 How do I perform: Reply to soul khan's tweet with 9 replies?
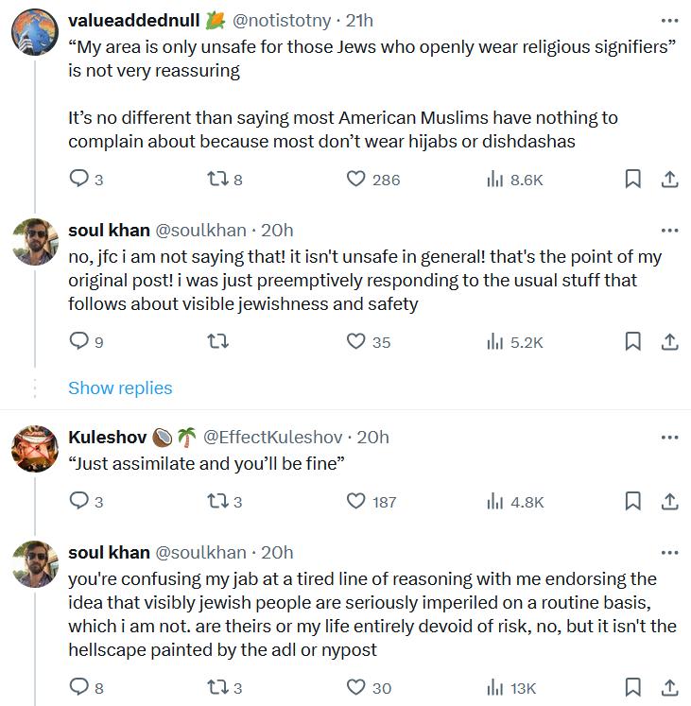[79, 341]
